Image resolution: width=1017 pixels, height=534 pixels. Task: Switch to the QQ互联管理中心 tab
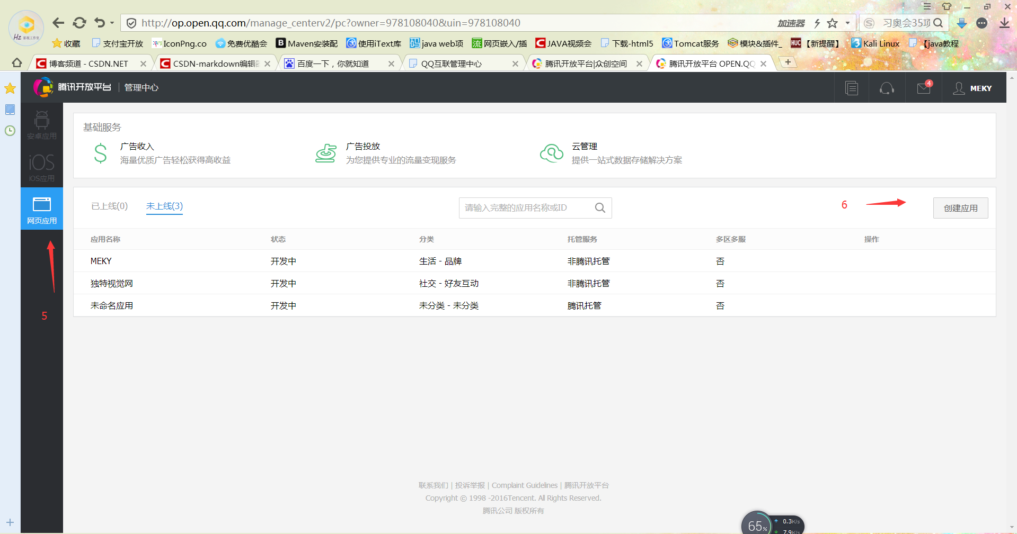click(x=452, y=64)
